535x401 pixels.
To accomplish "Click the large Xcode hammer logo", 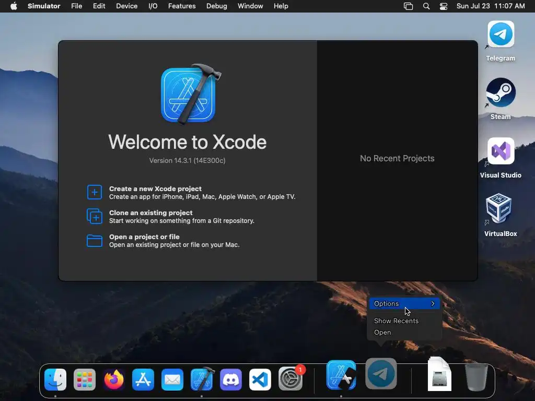I will (190, 94).
